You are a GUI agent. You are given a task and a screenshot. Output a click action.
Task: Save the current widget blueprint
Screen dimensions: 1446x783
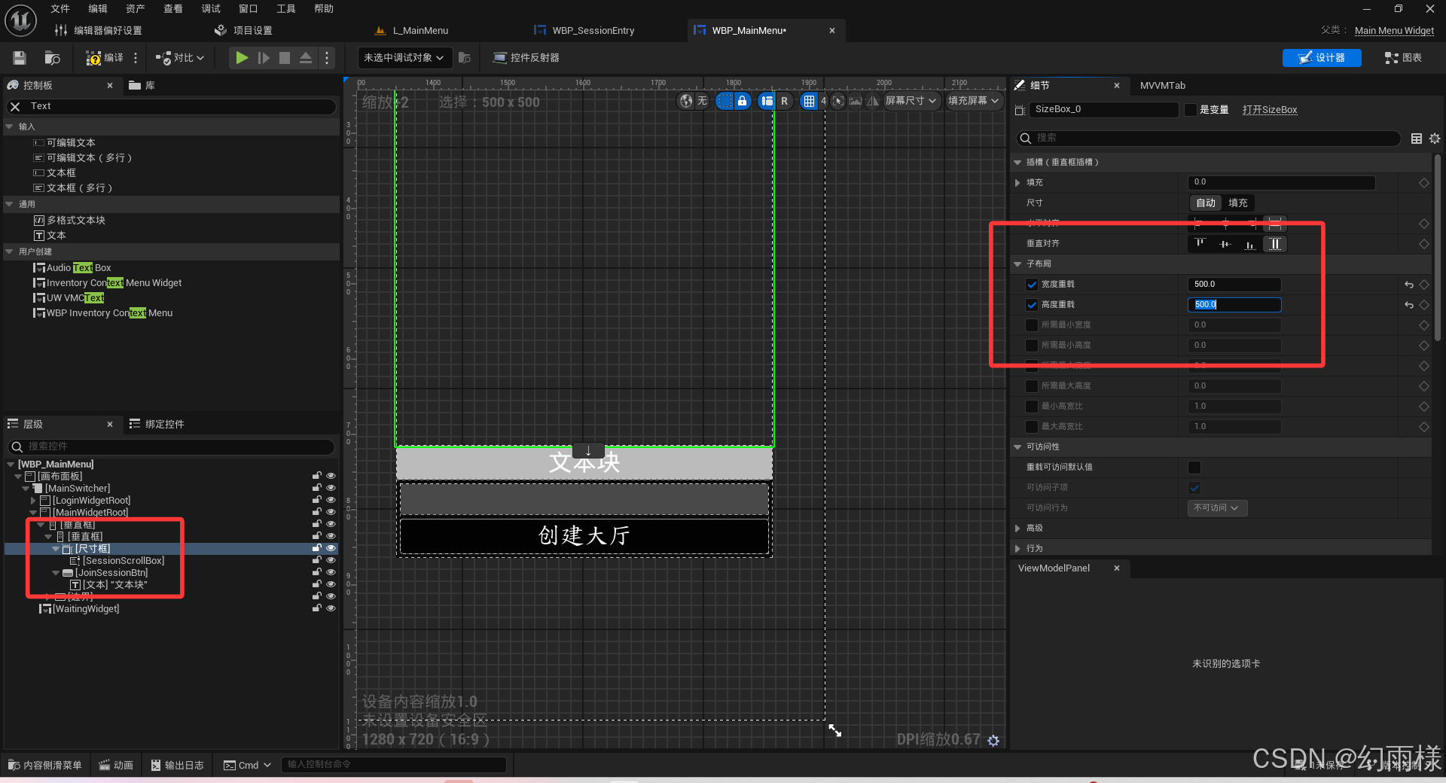20,58
